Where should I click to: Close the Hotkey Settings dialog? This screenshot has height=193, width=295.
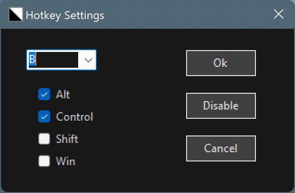tap(279, 14)
